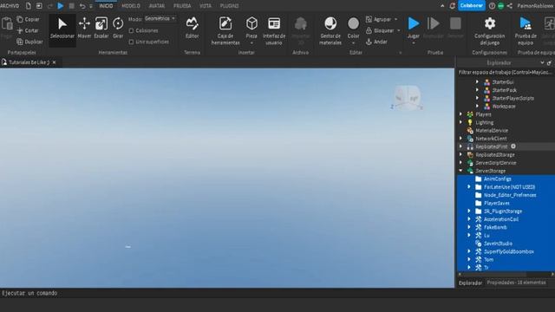Image resolution: width=555 pixels, height=312 pixels.
Task: Open Caja de herramientas toolbox
Action: pos(225,31)
